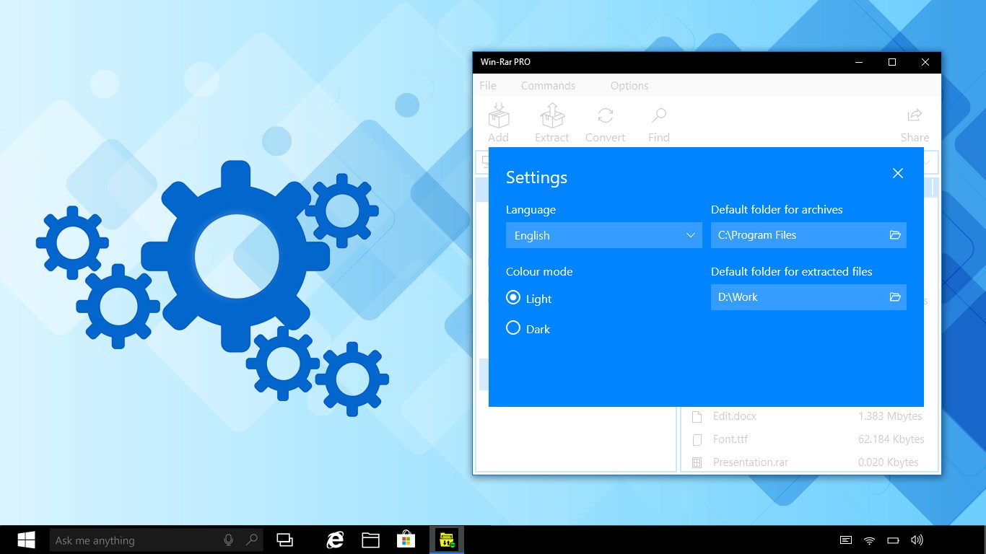Open the Wi-Fi network tray icon

870,540
